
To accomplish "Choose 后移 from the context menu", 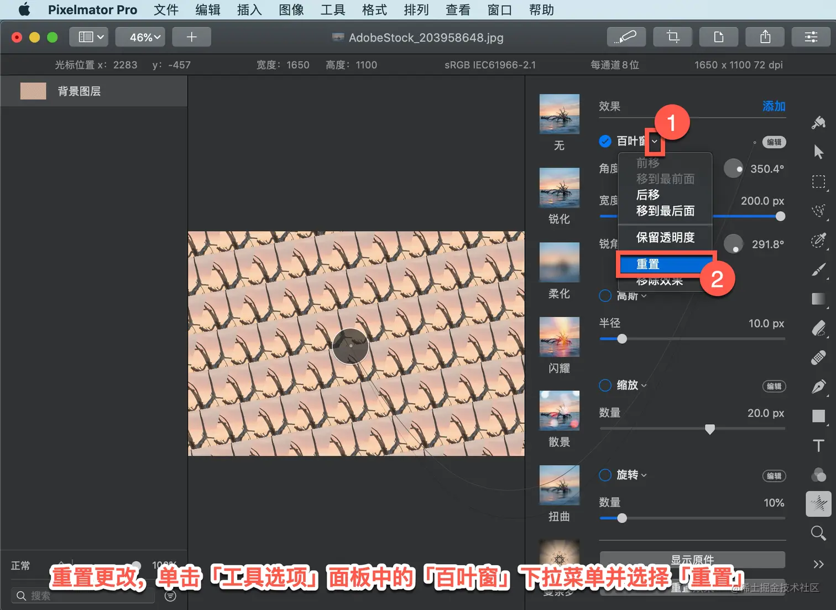I will tap(665, 195).
